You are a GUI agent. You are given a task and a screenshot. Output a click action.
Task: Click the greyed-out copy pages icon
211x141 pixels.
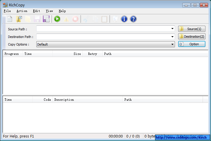tap(95, 19)
